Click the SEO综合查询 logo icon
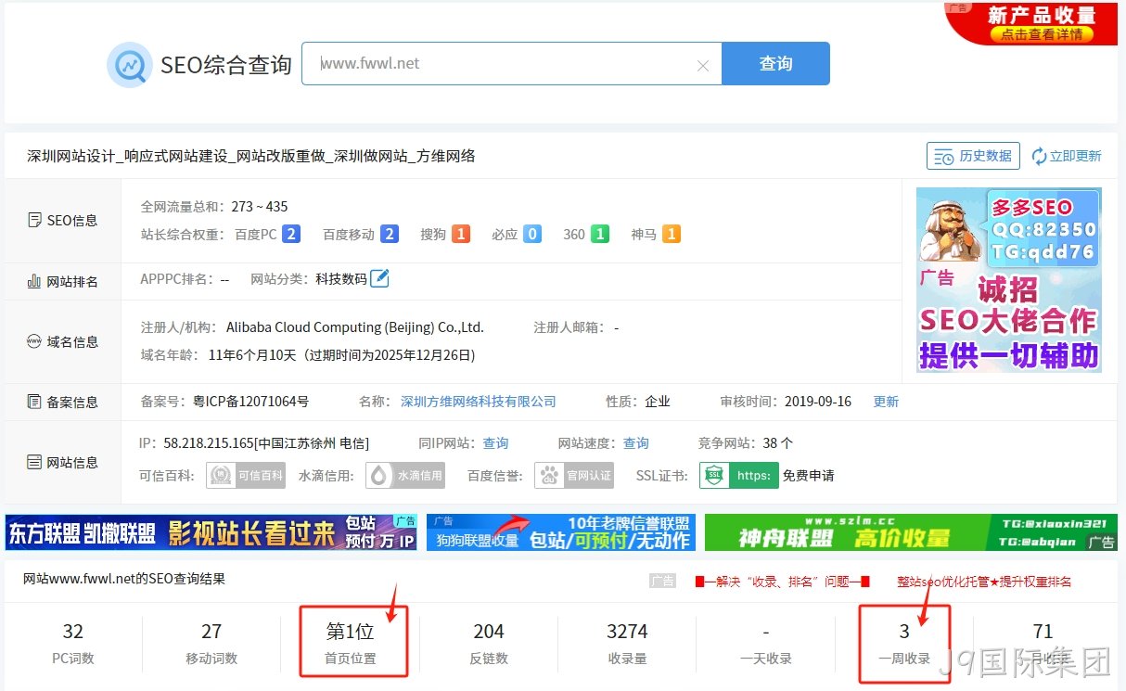The image size is (1126, 691). coord(129,65)
